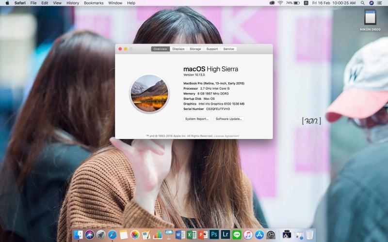
Task: Open the Downloads stack beside Trash
Action: (298, 235)
